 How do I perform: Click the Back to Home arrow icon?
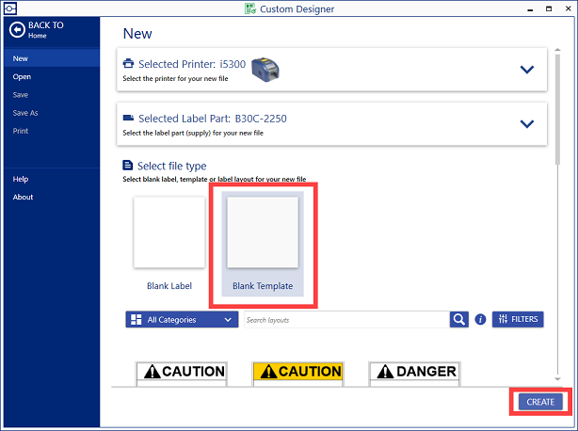click(16, 30)
